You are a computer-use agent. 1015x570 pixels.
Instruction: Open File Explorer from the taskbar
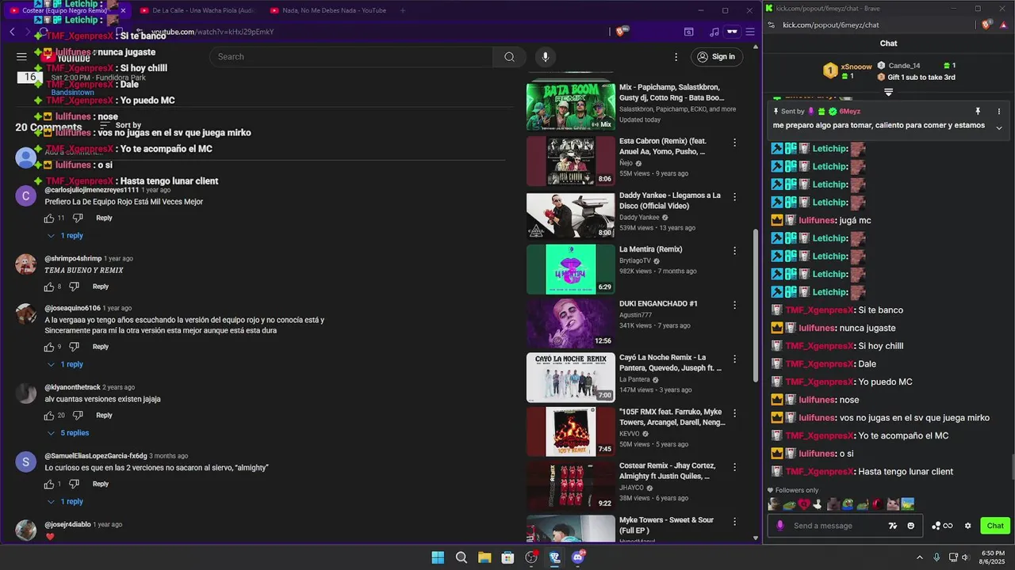coord(485,557)
